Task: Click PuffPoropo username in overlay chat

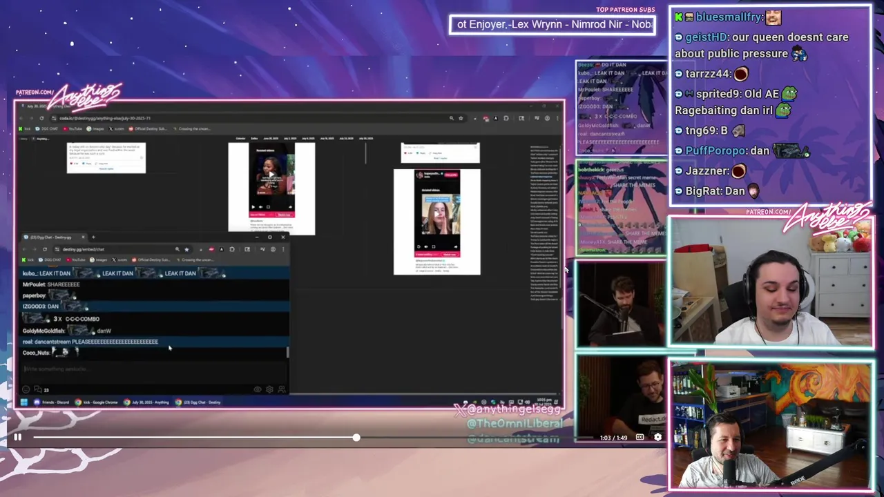Action: click(715, 150)
